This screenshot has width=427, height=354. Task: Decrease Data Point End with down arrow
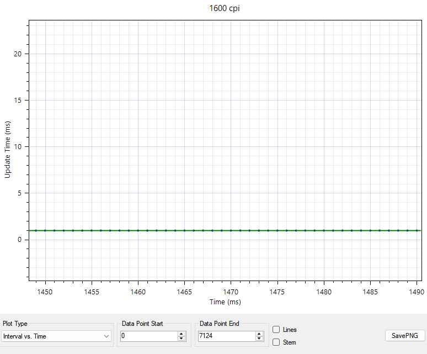tap(259, 339)
